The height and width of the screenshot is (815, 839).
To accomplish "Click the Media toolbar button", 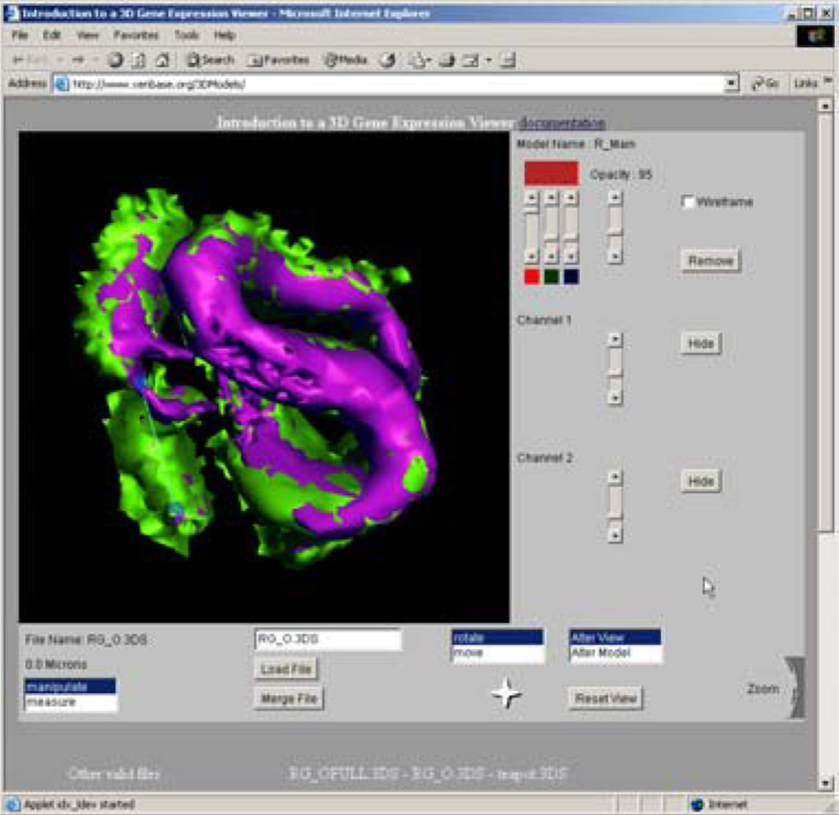I will coord(345,60).
